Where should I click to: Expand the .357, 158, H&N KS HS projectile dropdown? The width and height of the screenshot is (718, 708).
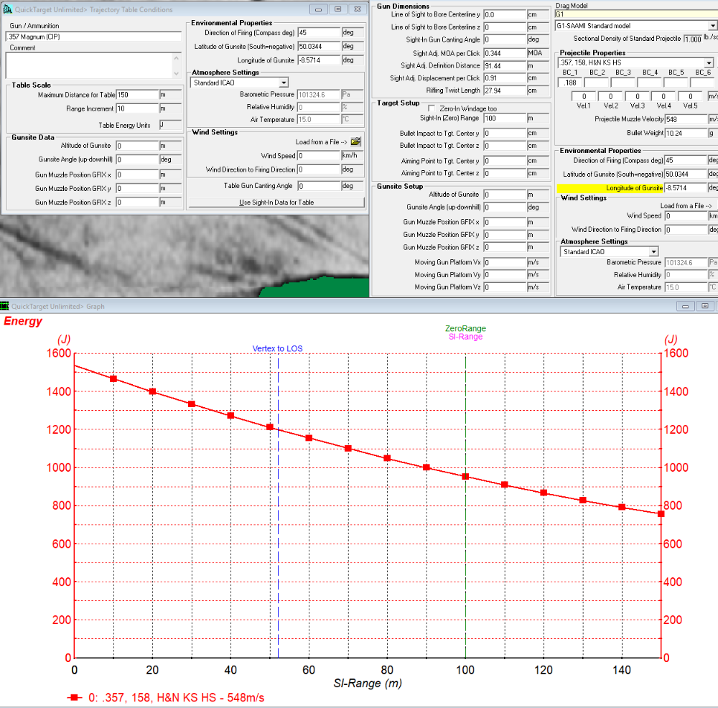709,62
